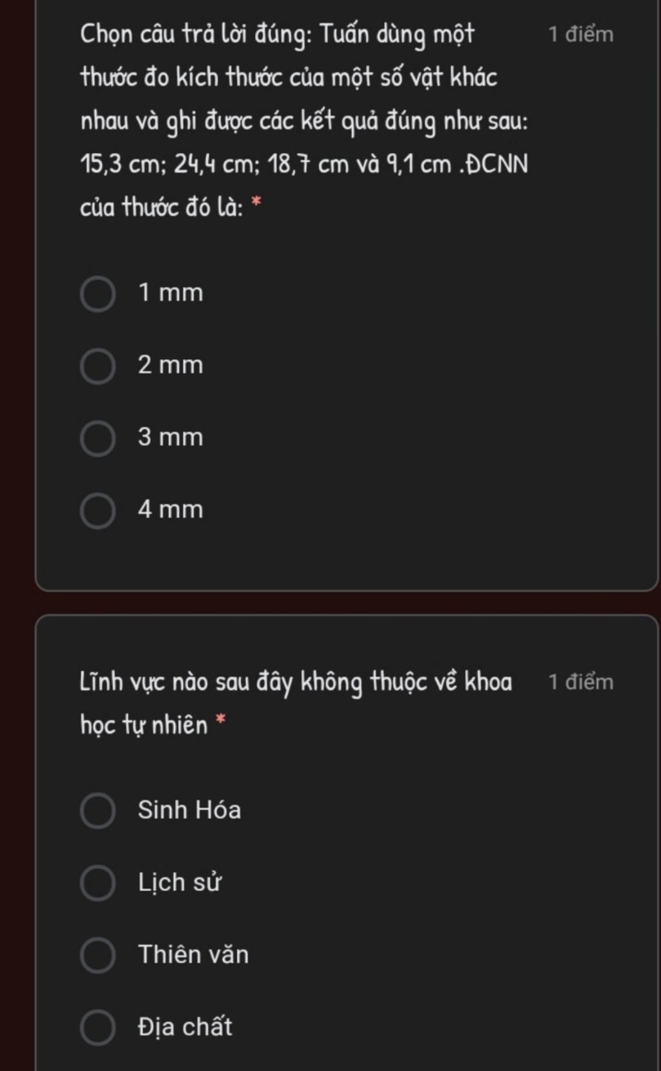Click the '1 điểm' label of second question
Image resolution: width=661 pixels, height=1071 pixels.
(581, 682)
